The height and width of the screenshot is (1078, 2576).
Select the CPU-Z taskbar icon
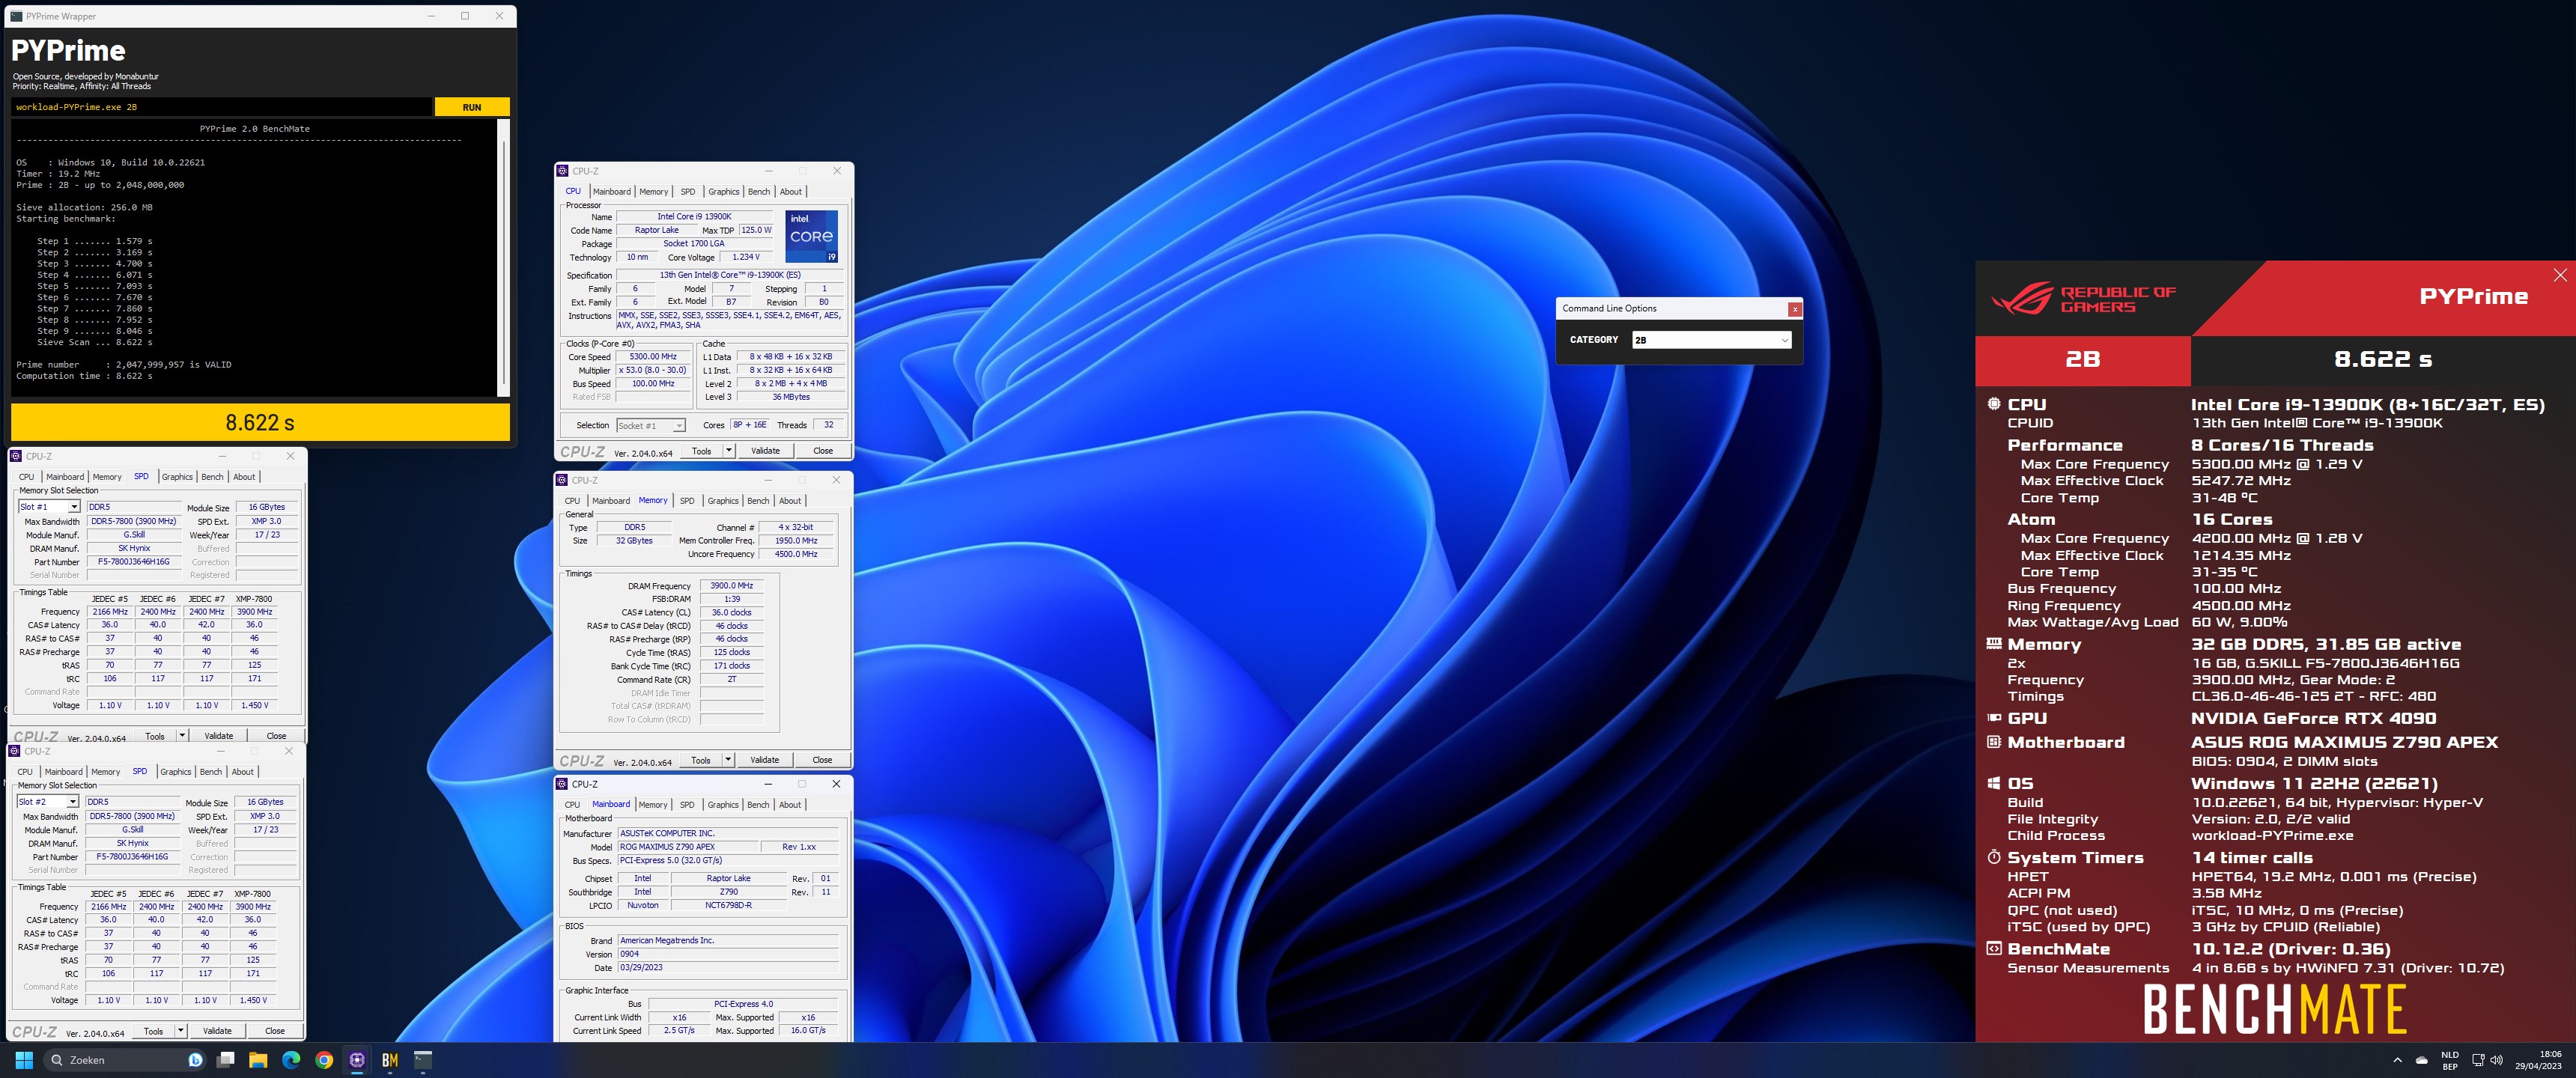click(x=357, y=1060)
